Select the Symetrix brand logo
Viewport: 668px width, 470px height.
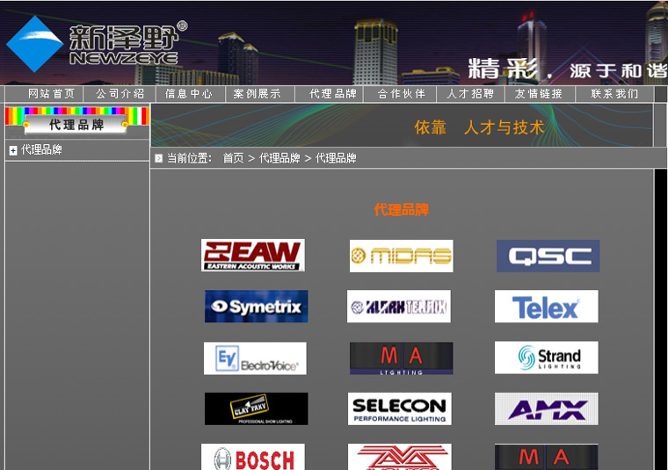257,306
